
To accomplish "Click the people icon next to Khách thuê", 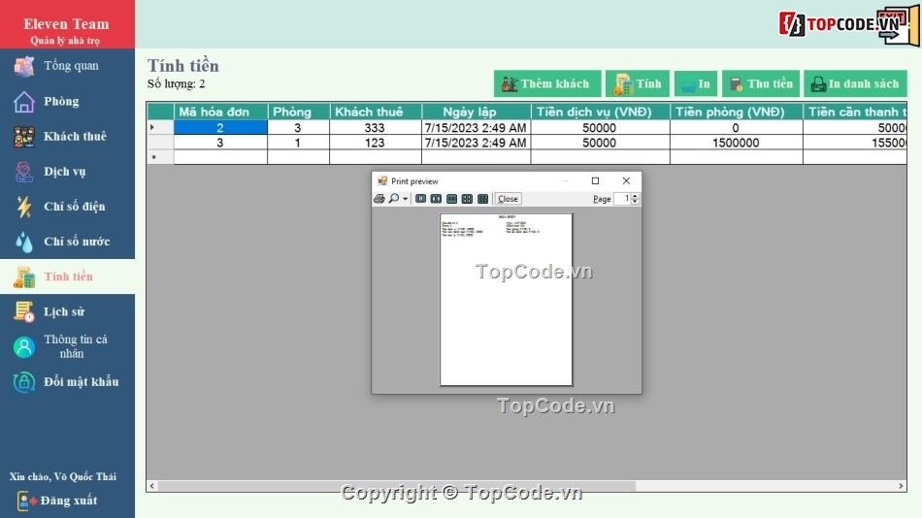I will (x=24, y=137).
